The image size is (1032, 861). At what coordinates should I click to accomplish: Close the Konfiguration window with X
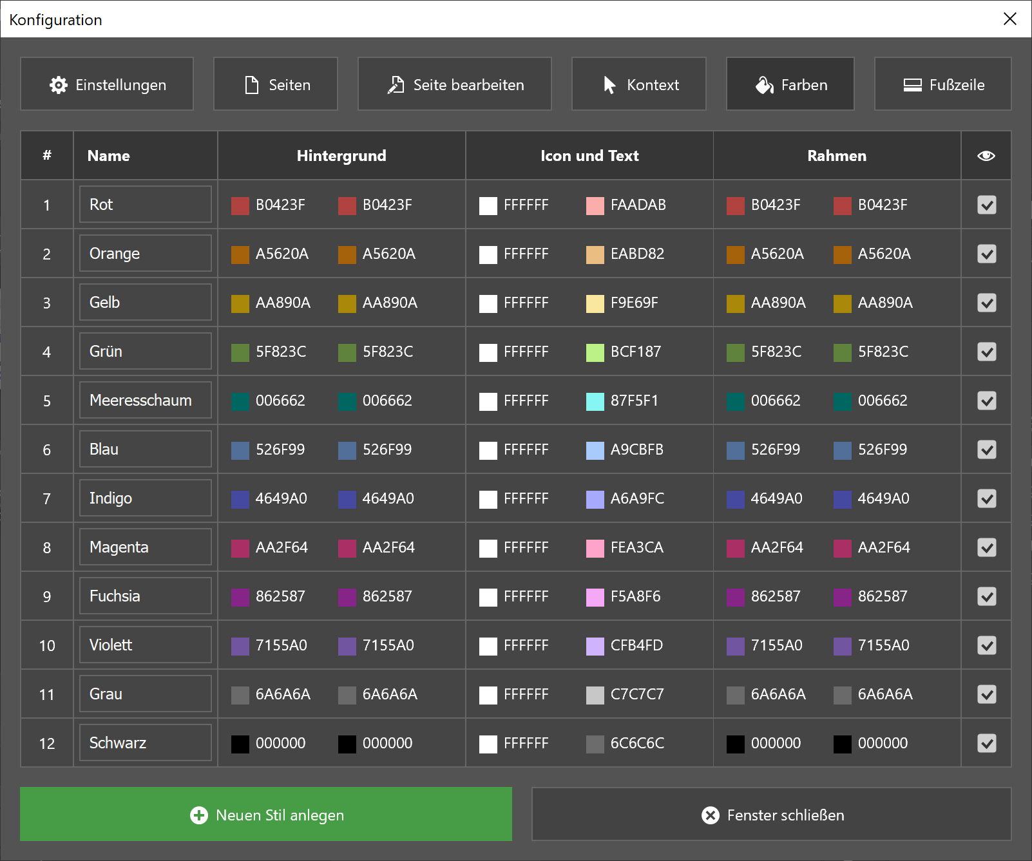(x=1010, y=19)
